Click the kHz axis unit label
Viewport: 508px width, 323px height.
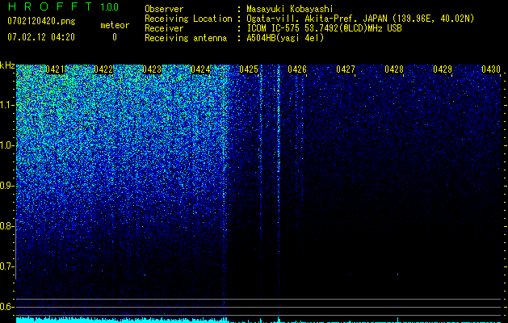[7, 65]
